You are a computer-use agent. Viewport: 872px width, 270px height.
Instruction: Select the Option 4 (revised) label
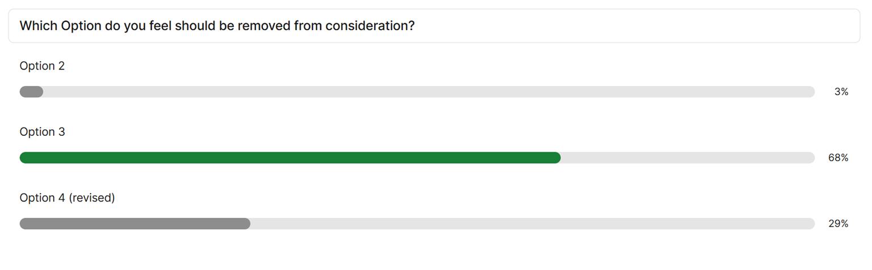point(67,198)
